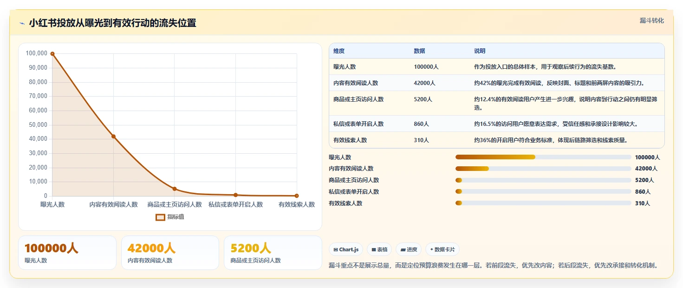
Task: Click the 内容有效阅读人数 progress bar
Action: click(x=543, y=169)
